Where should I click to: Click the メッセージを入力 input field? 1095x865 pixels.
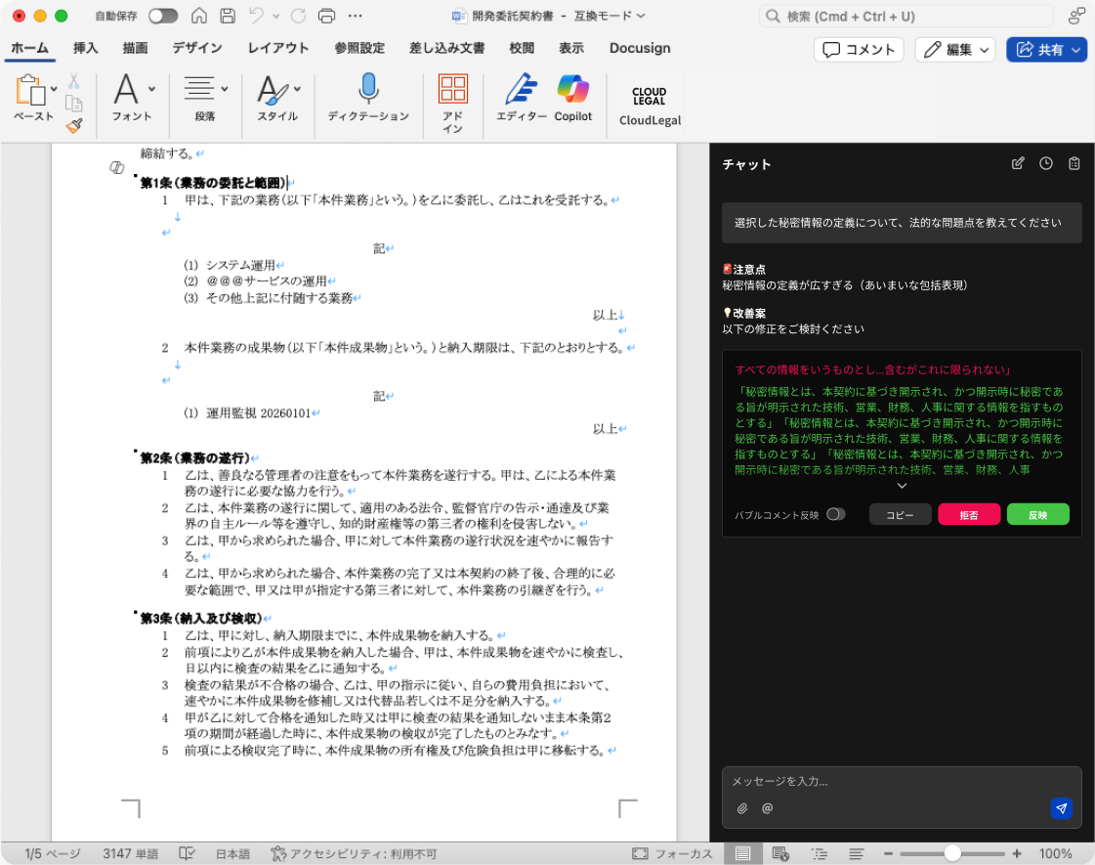pos(879,782)
